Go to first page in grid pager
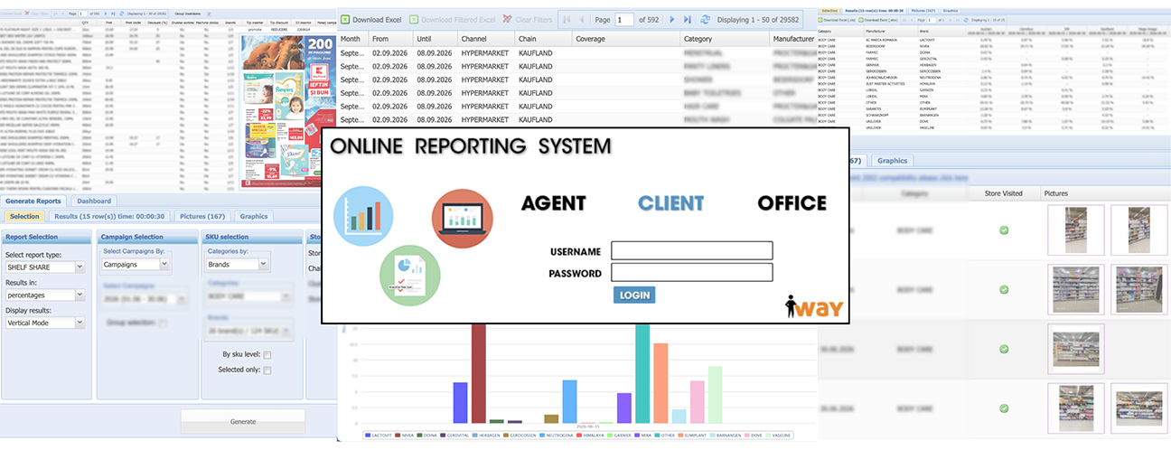Screen dimensions: 1171x450 click(x=567, y=19)
